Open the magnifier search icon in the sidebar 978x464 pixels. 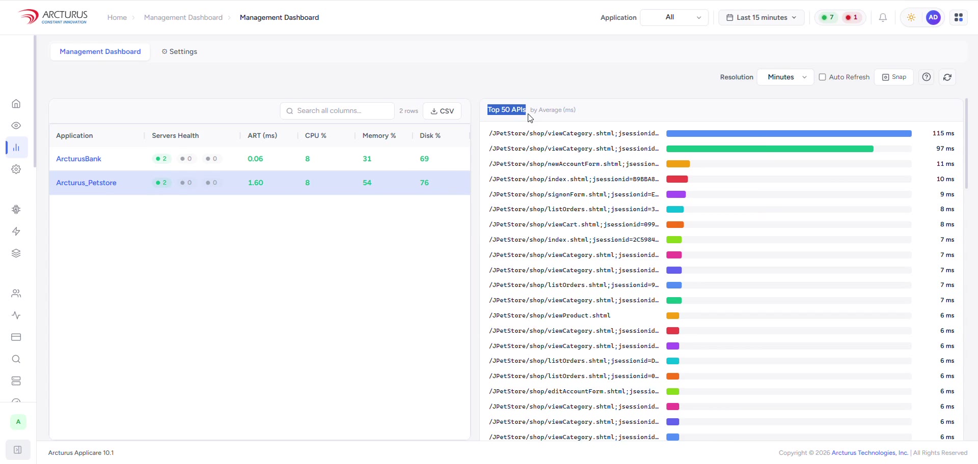click(16, 359)
